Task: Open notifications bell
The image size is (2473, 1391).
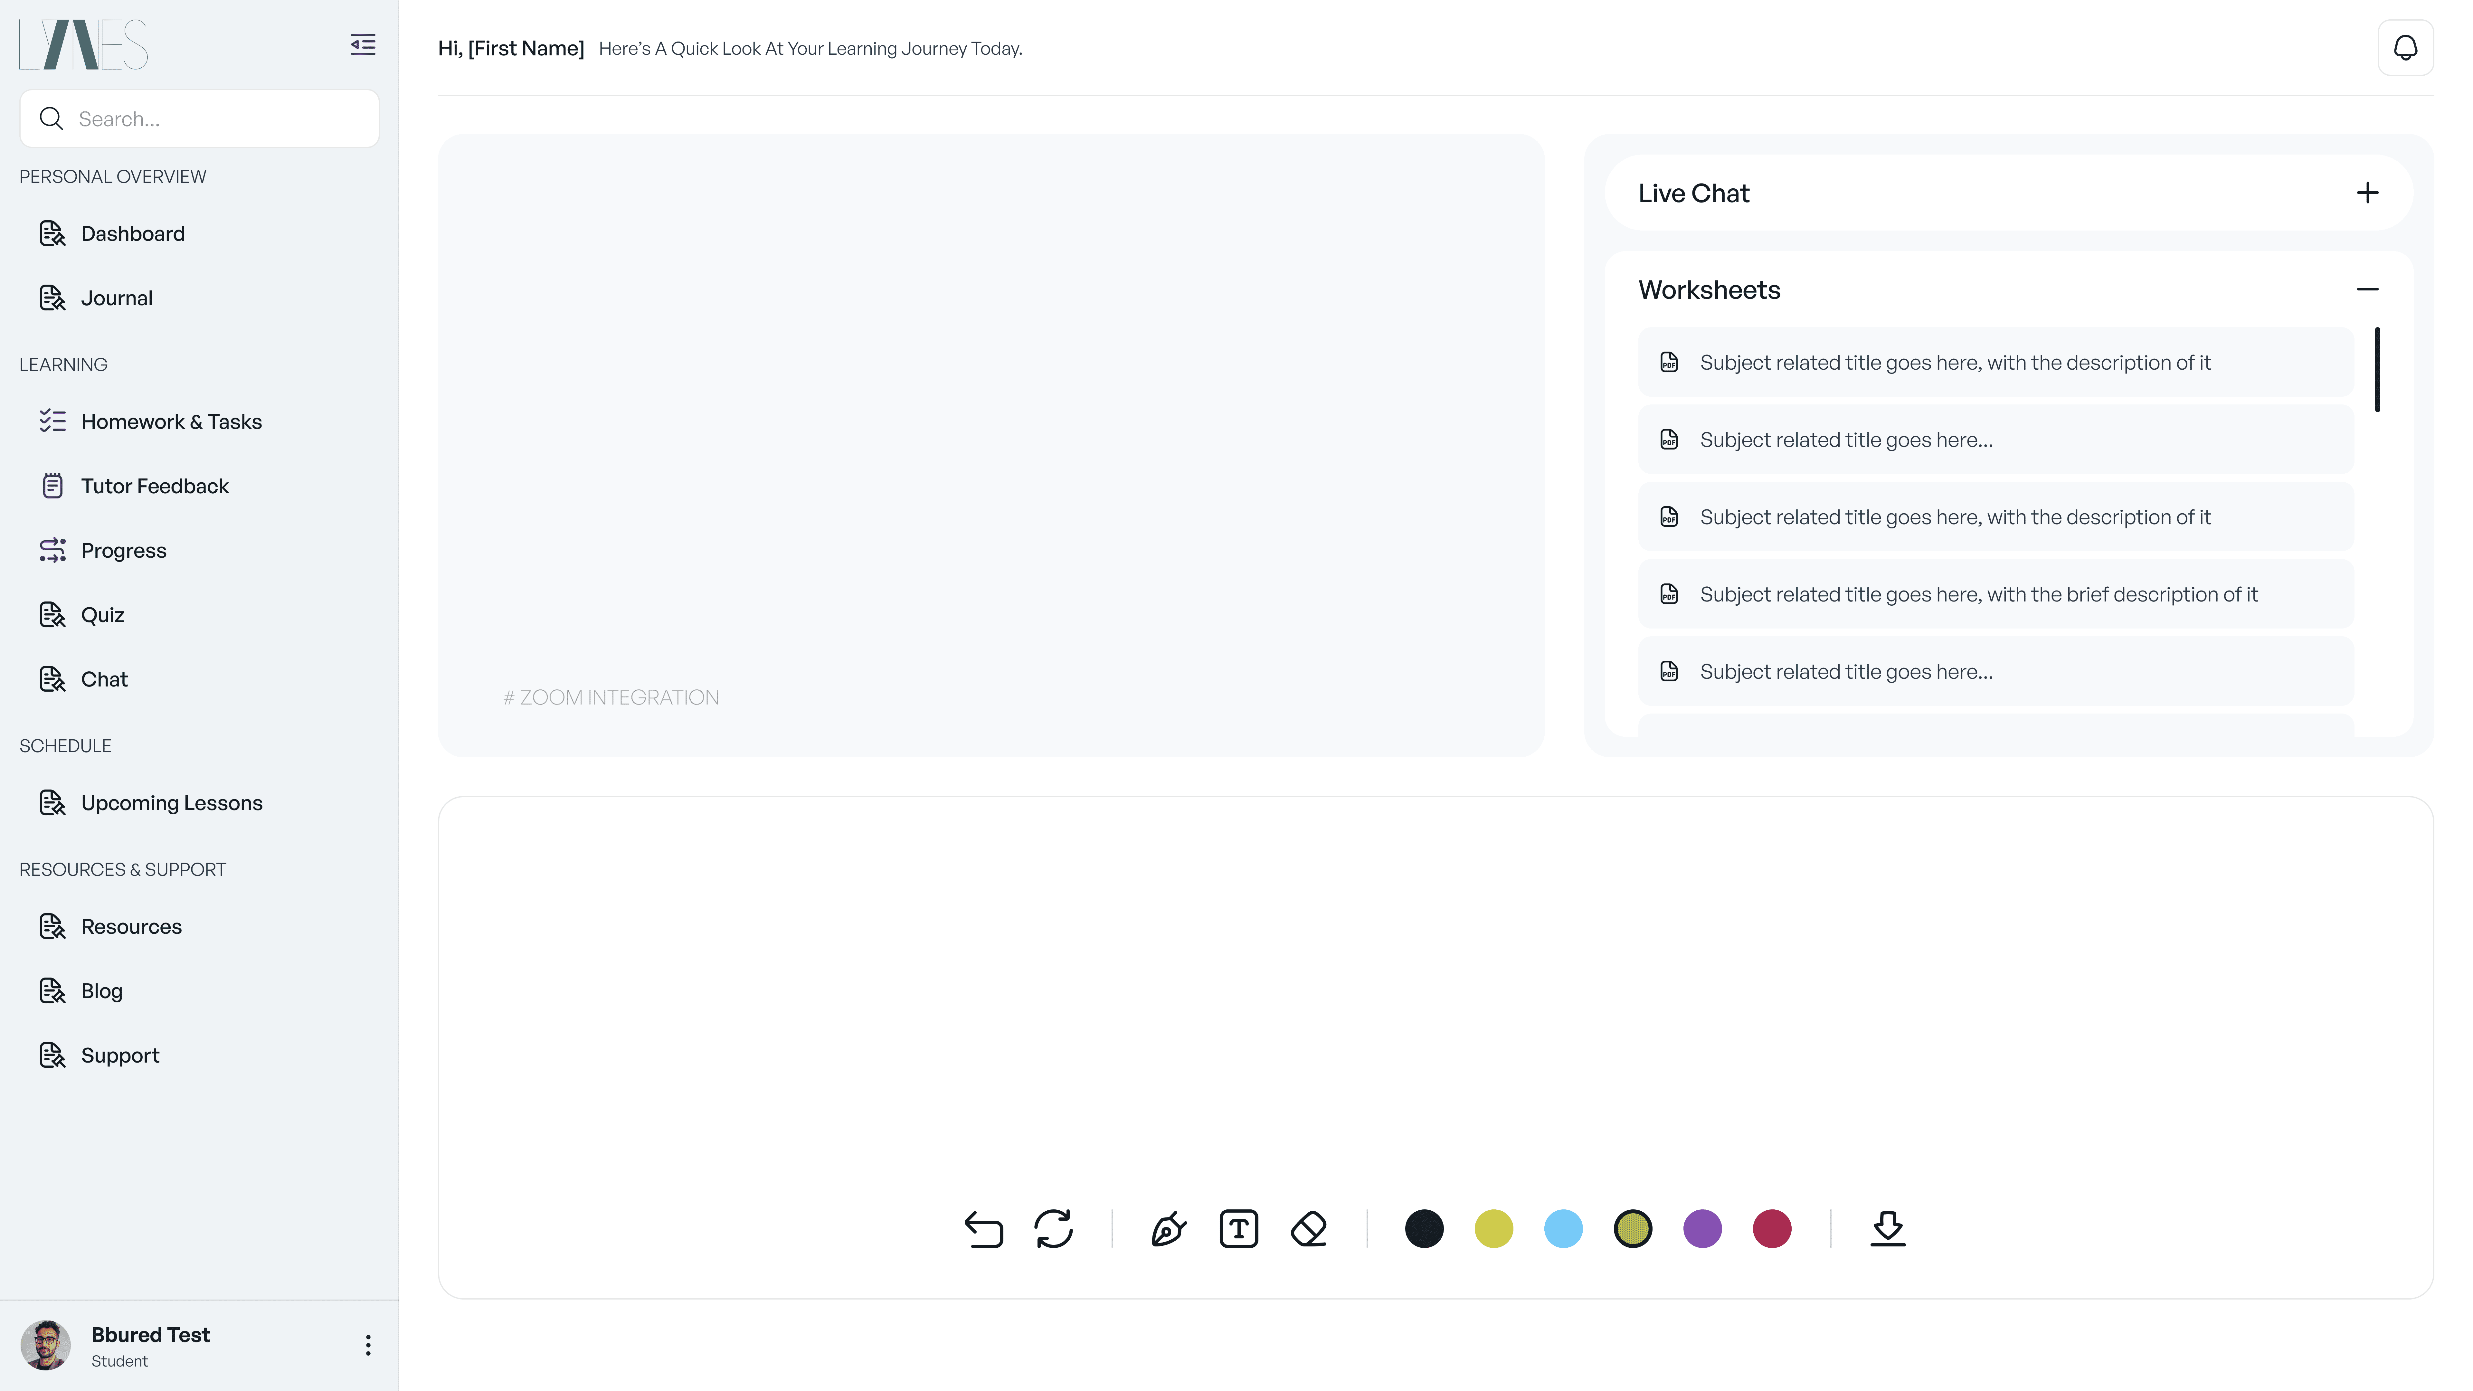Action: pos(2405,48)
